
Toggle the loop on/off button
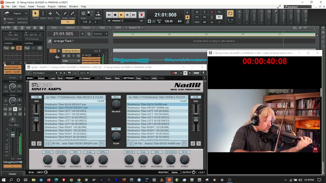tap(230, 13)
